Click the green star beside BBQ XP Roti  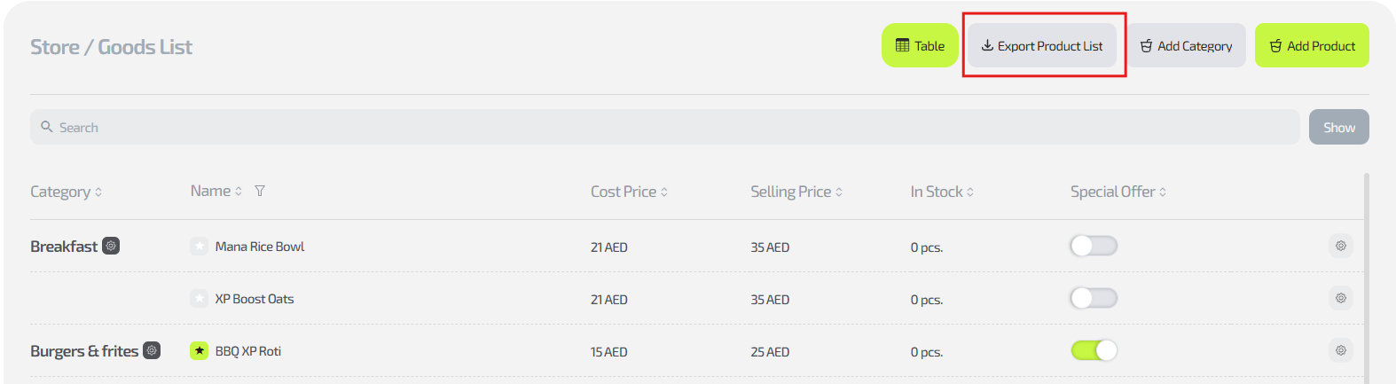coord(200,351)
